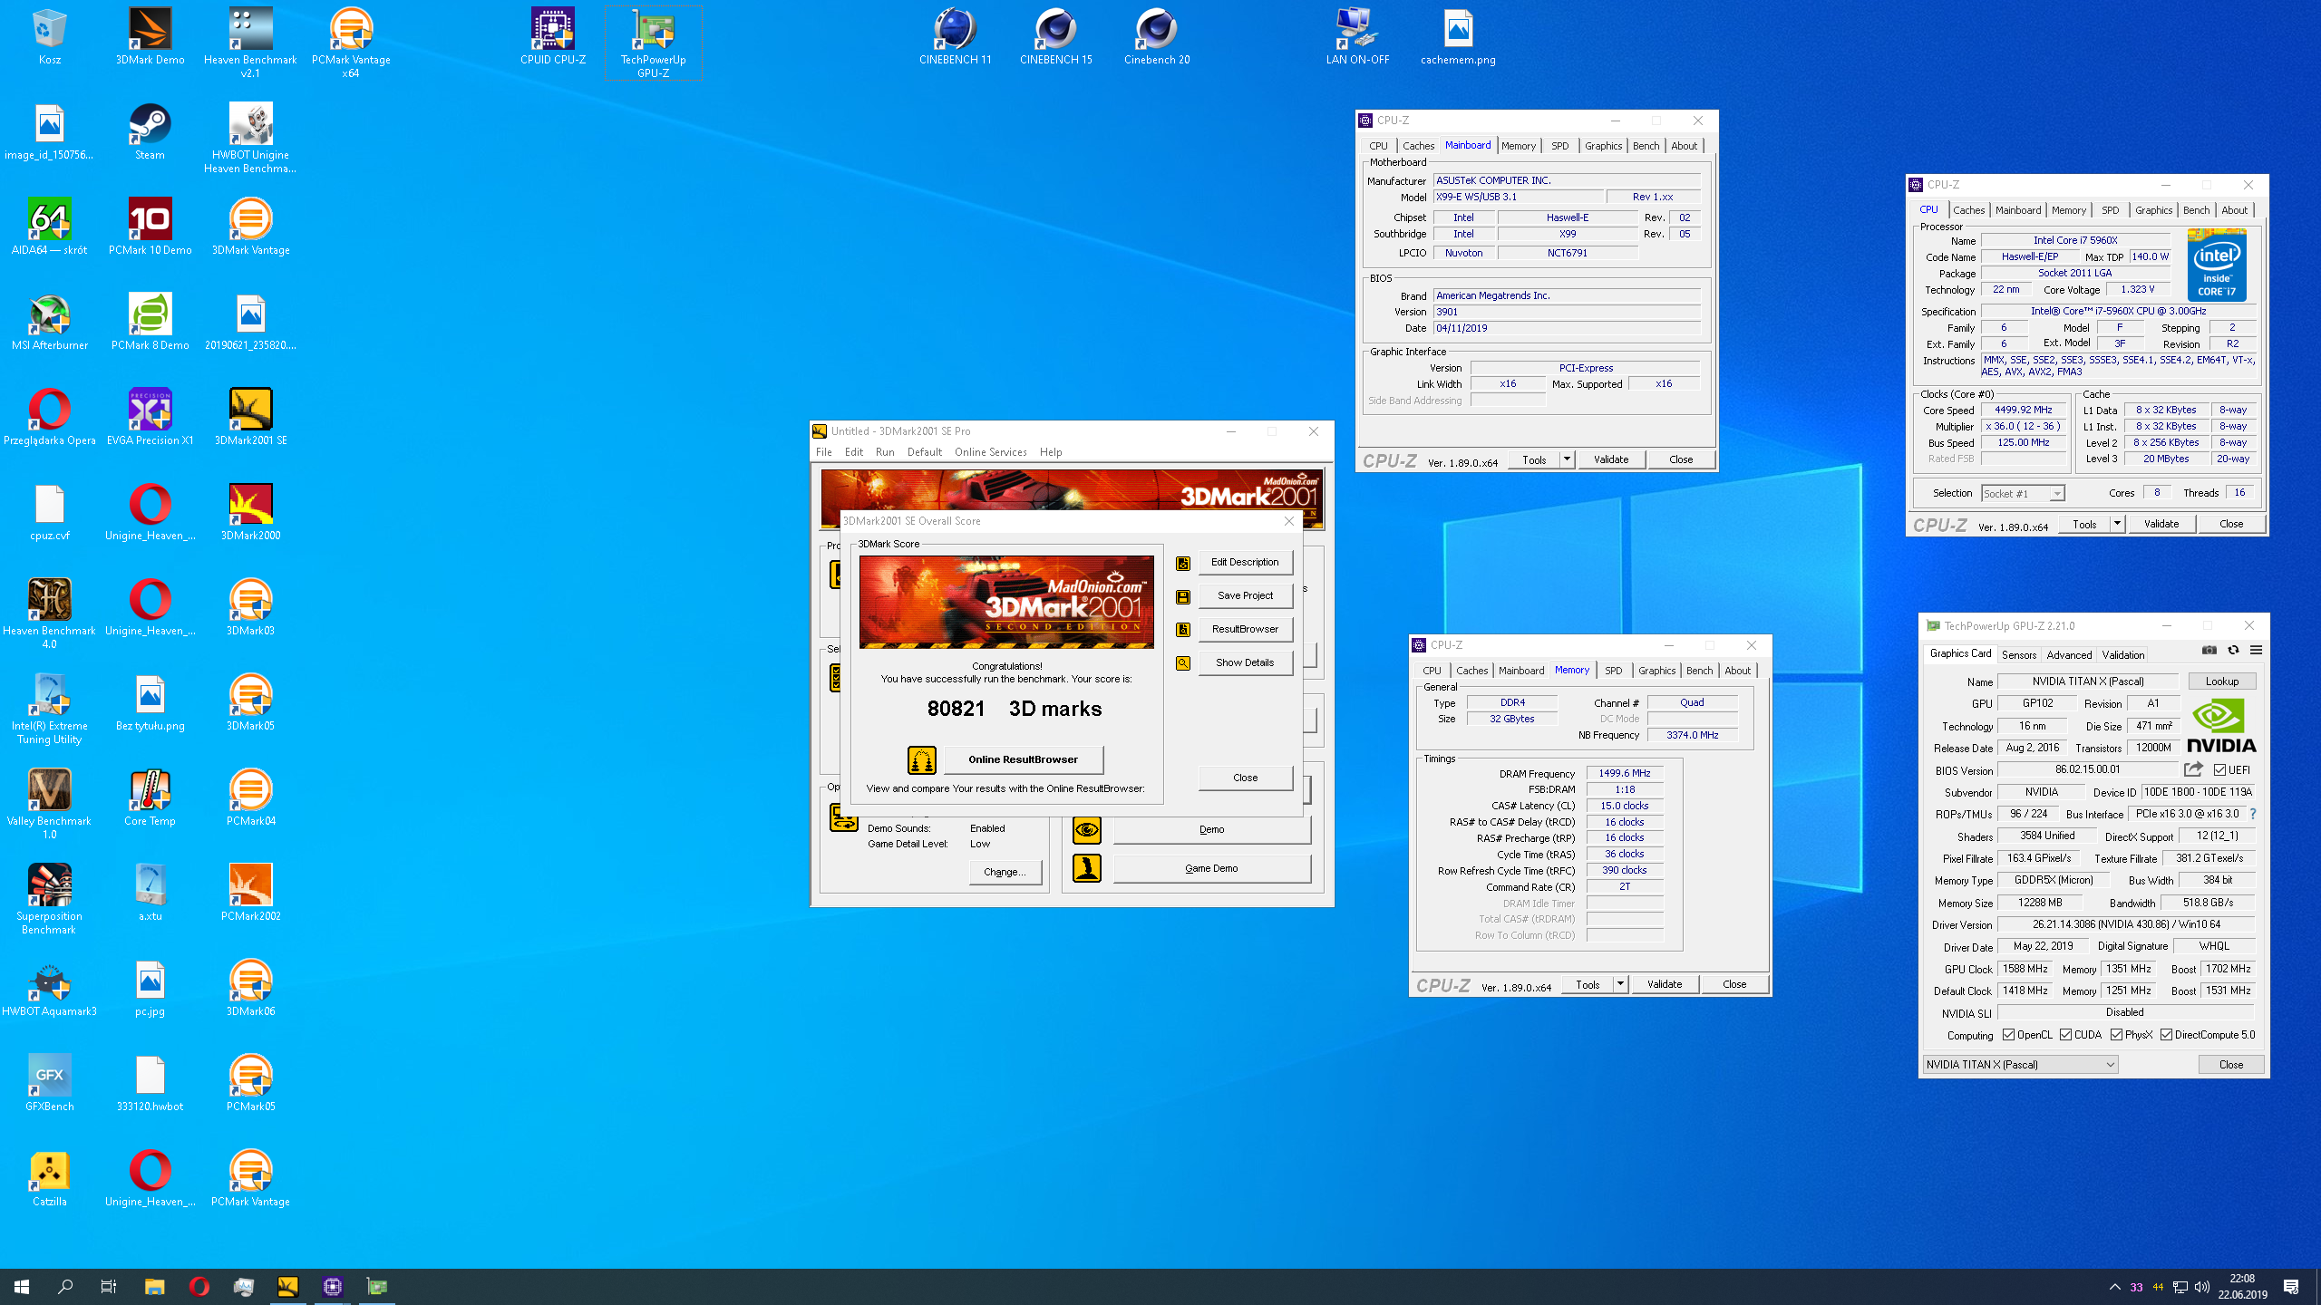Toggle the PhysX checkbox in GPU-Z
The image size is (2321, 1305).
pos(2117,1035)
